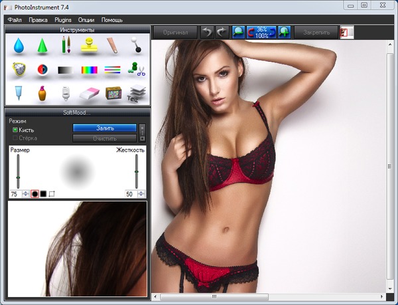Select the yellow stamp clone tool
Viewport: 398px width, 305px height.
pos(90,45)
